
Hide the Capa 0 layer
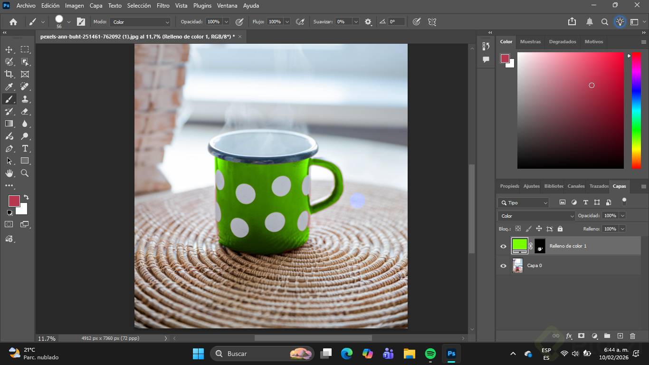(x=503, y=266)
